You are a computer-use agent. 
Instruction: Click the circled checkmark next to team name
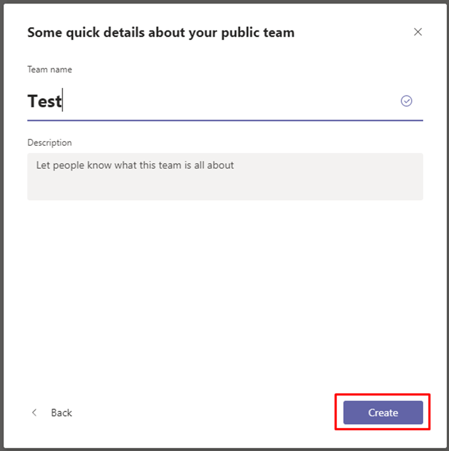(x=406, y=101)
